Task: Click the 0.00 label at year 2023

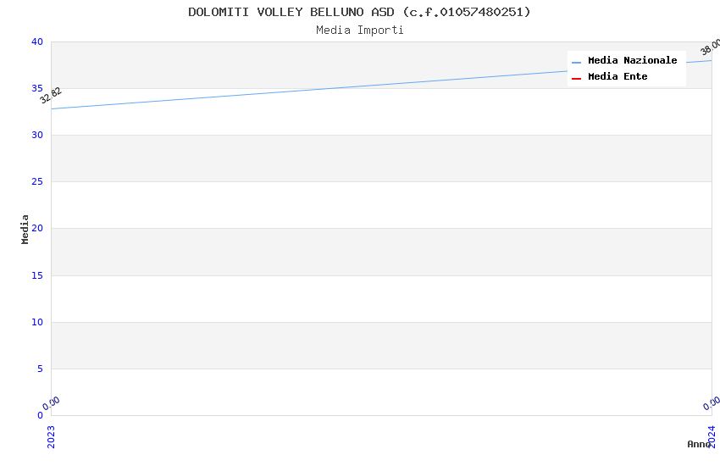Action: 51,403
